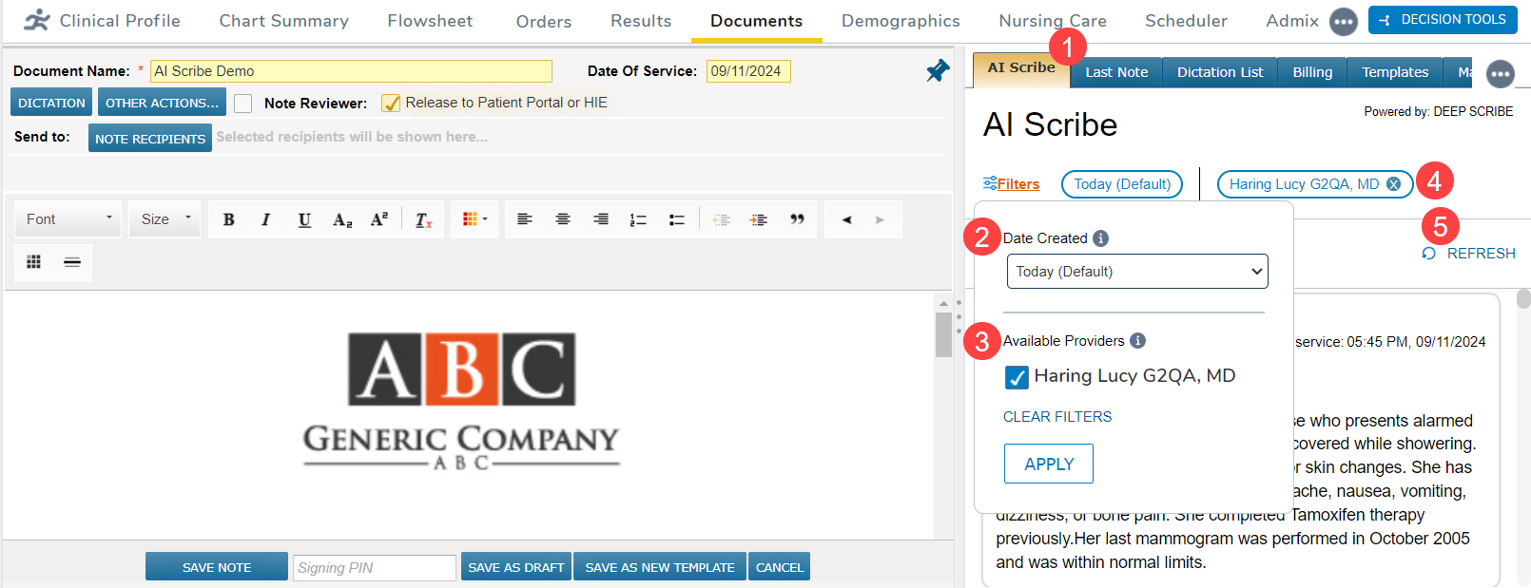Uncheck Release to Patient Portal or HIE

(391, 104)
